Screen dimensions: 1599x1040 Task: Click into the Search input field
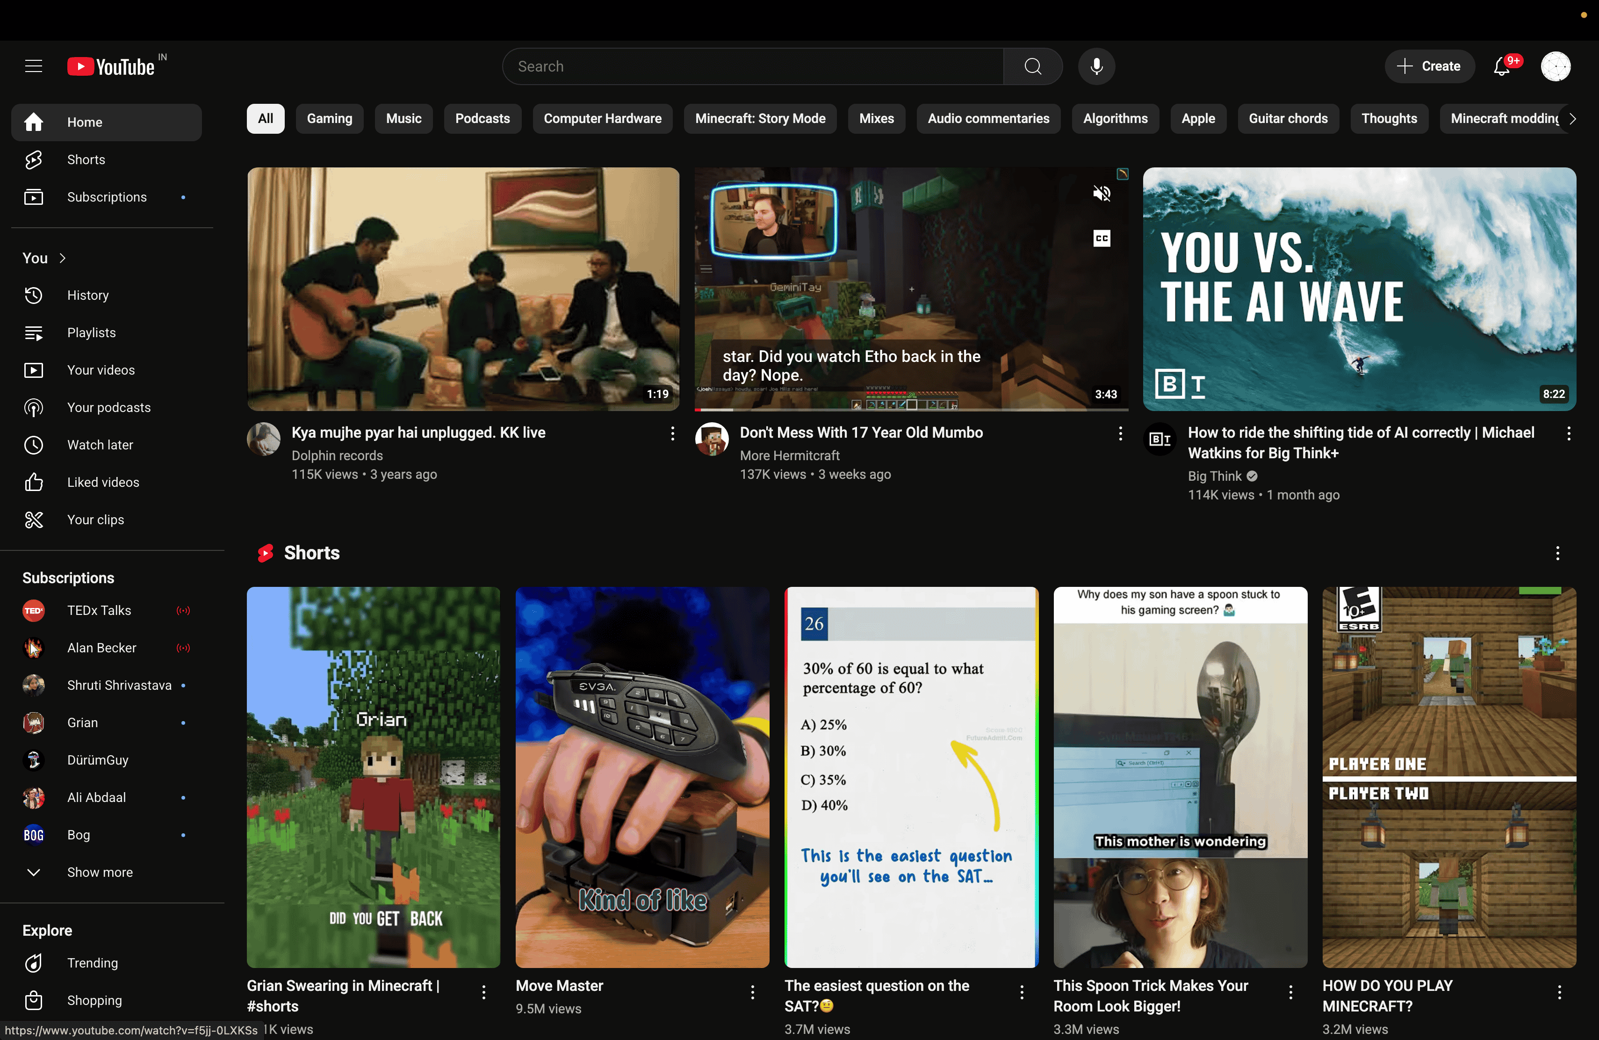(752, 66)
